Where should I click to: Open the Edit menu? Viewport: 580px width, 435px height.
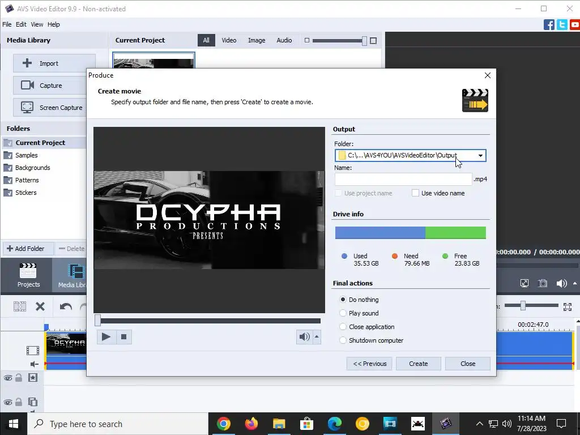coord(21,24)
